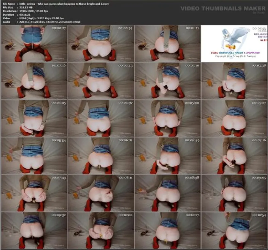Click the thumbnail at 00:09:05
The height and width of the screenshot is (250, 268).
[x=234, y=193]
